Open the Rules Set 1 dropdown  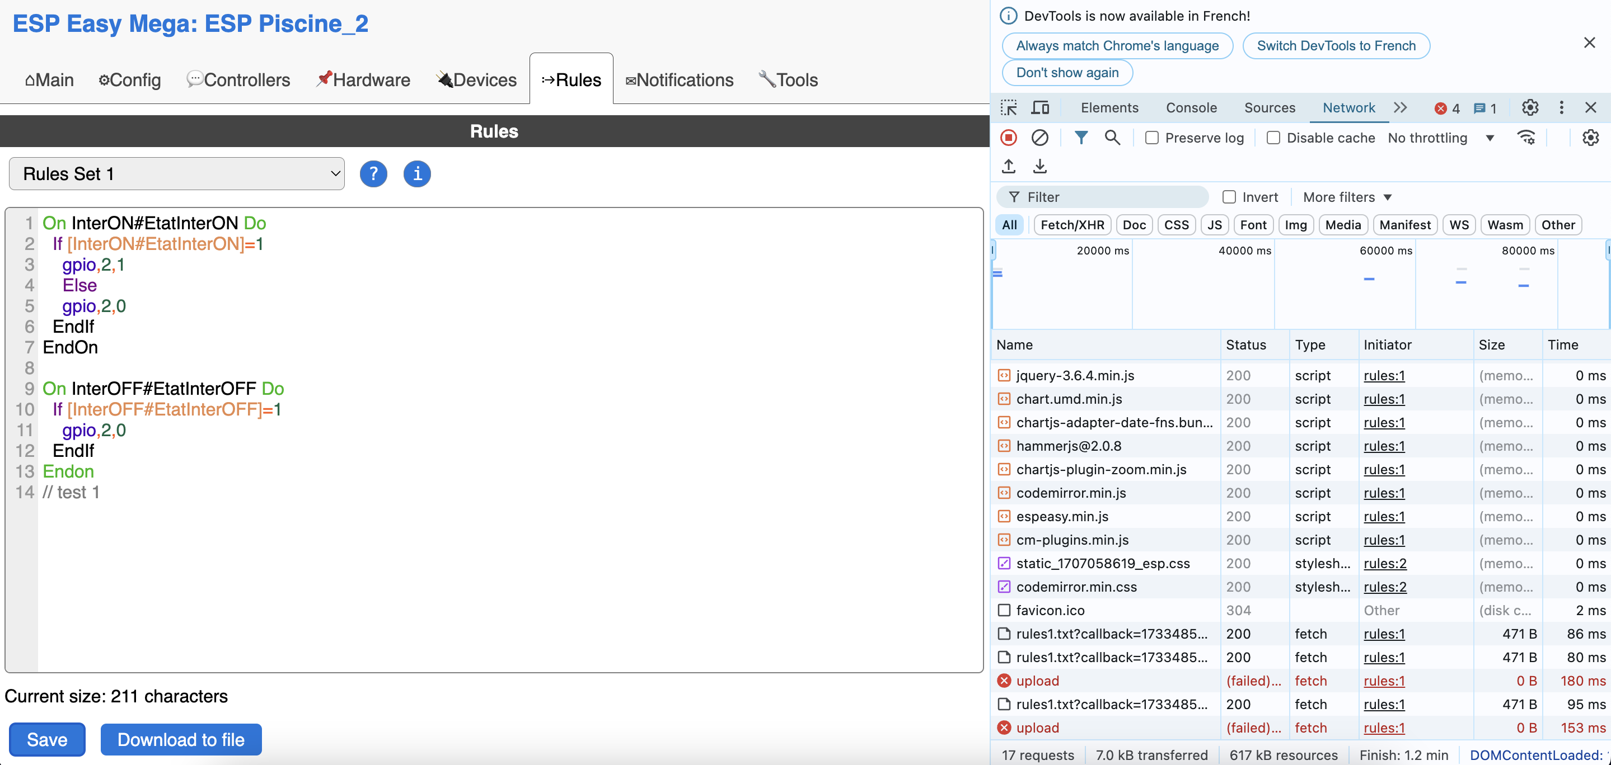[177, 174]
